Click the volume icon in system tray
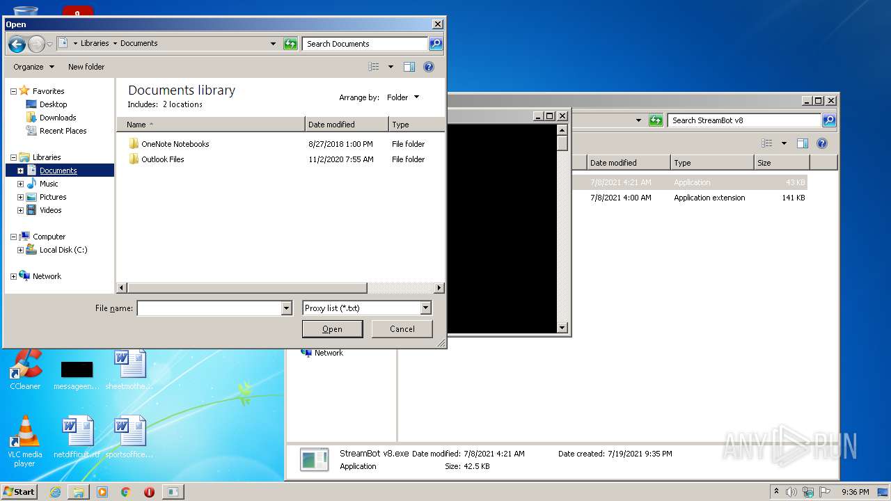The height and width of the screenshot is (501, 891). pos(791,492)
